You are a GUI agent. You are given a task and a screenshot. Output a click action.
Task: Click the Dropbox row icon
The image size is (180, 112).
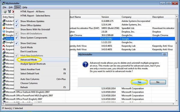4,32
